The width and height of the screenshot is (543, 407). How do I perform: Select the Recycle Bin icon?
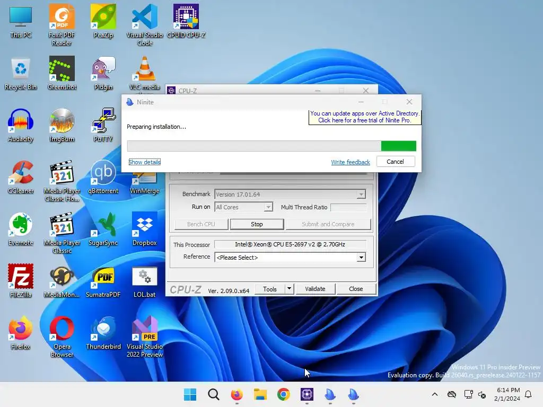21,73
